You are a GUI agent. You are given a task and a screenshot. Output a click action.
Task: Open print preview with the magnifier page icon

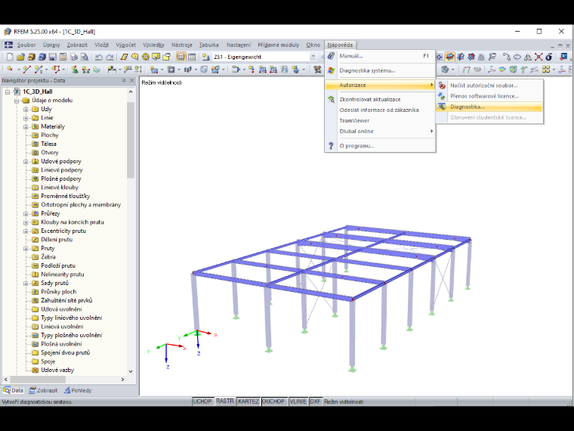pyautogui.click(x=84, y=57)
